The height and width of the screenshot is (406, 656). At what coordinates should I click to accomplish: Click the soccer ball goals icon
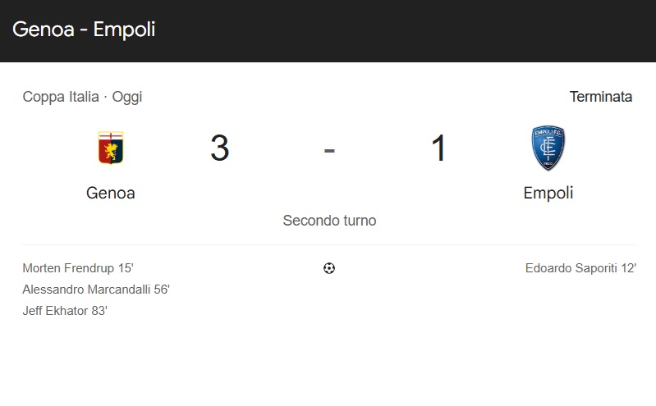(329, 268)
